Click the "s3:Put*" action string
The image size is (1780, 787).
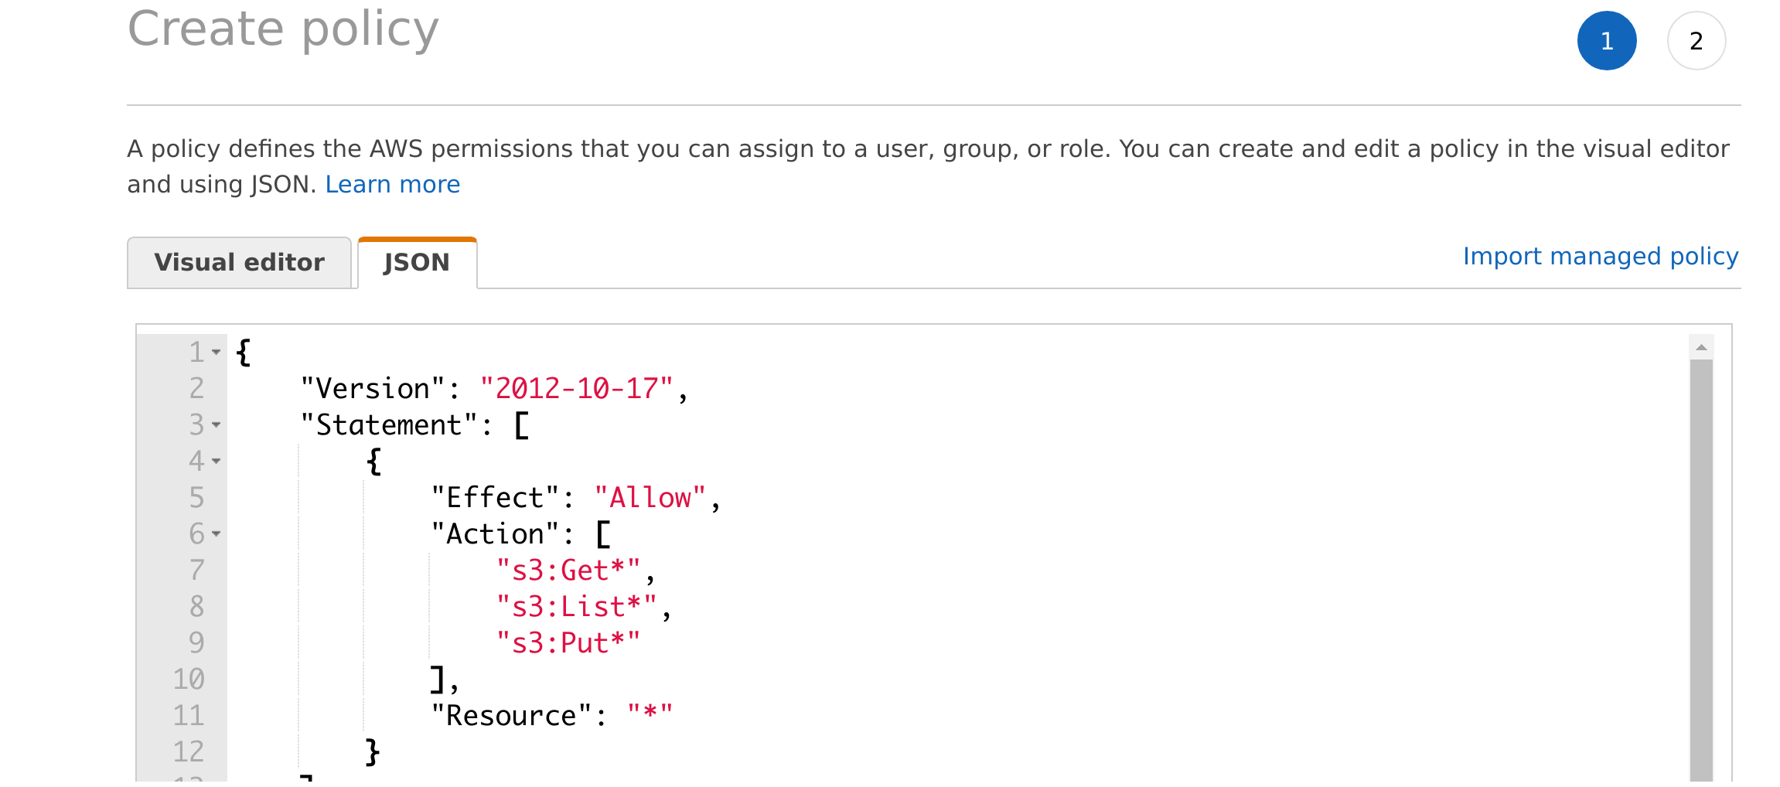tap(568, 642)
